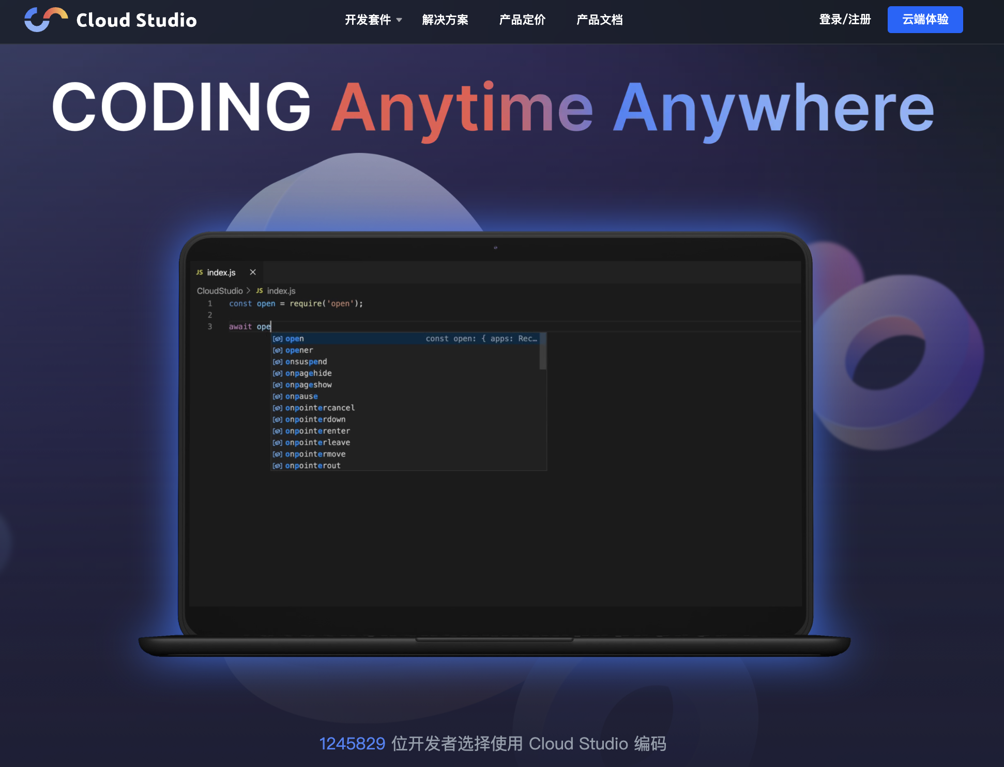The height and width of the screenshot is (767, 1004).
Task: Click CloudStudio in the breadcrumb
Action: [x=220, y=291]
